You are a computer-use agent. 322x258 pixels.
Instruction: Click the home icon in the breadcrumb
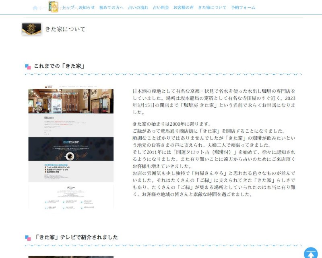point(35,8)
